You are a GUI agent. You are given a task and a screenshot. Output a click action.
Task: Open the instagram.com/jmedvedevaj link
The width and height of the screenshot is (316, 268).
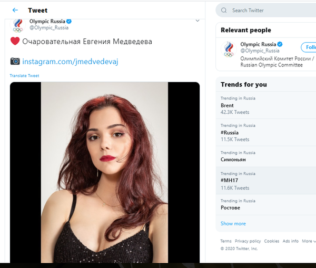70,62
